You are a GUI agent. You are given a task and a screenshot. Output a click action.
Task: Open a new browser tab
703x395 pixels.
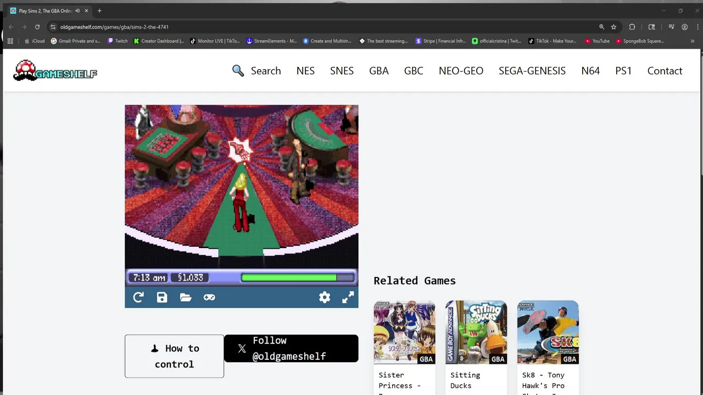coord(99,11)
